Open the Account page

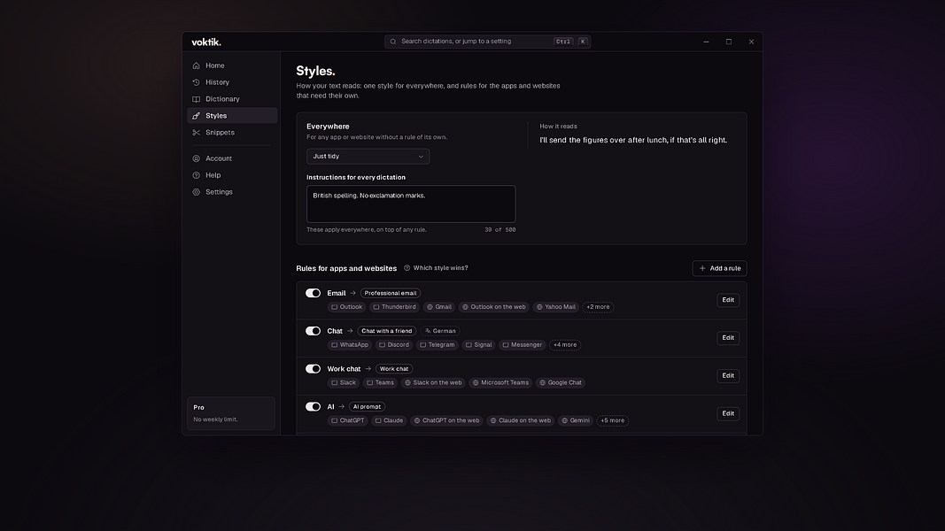click(x=232, y=158)
